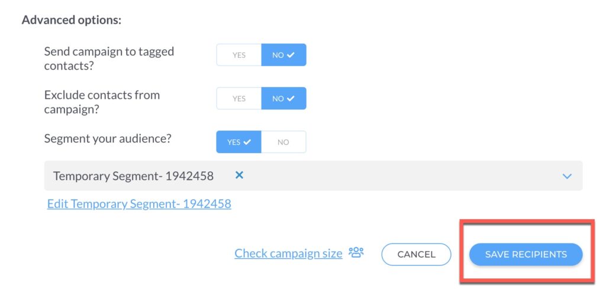
Task: Click the checkmark in the exclude contacts NO option
Action: 291,99
